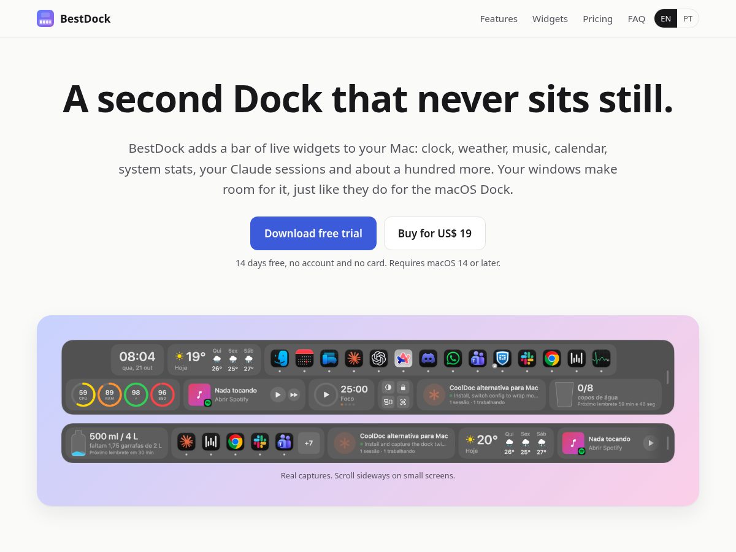The width and height of the screenshot is (736, 552).
Task: Click "14 days free, no account" note
Action: [368, 263]
